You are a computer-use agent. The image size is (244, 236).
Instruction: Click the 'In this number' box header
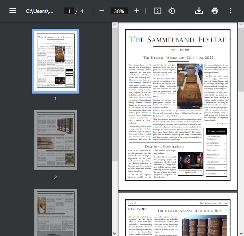point(216,131)
